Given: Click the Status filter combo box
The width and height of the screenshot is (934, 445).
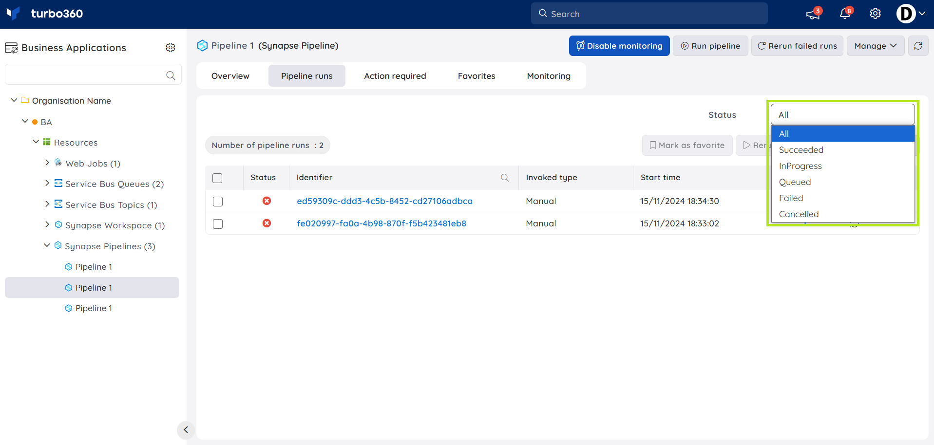Looking at the screenshot, I should click(843, 114).
